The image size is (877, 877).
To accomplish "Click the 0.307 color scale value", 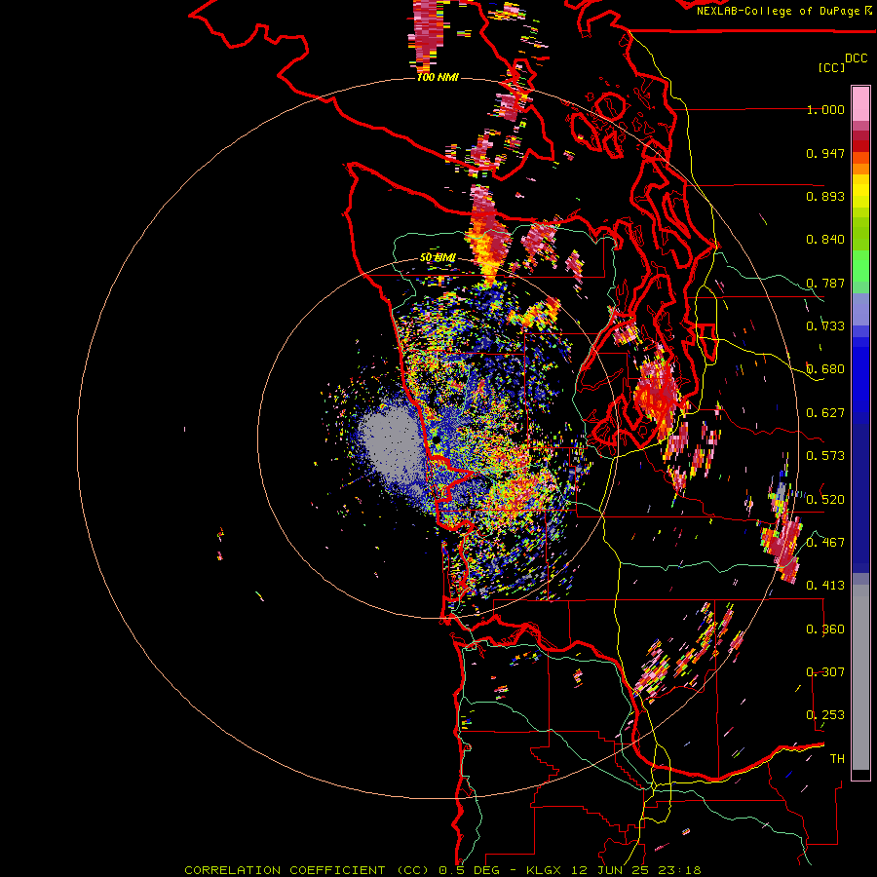I will [x=825, y=672].
